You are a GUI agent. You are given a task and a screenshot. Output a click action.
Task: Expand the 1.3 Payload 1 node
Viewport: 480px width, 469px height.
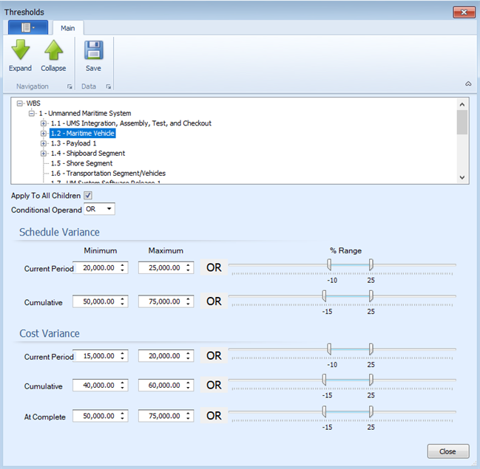(44, 143)
